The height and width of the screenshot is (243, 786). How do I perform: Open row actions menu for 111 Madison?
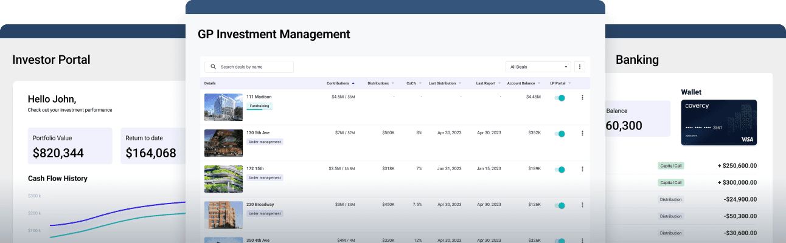(582, 97)
